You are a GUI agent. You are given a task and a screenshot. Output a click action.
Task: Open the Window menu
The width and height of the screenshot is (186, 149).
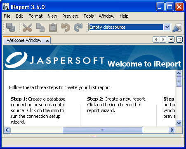106,16
